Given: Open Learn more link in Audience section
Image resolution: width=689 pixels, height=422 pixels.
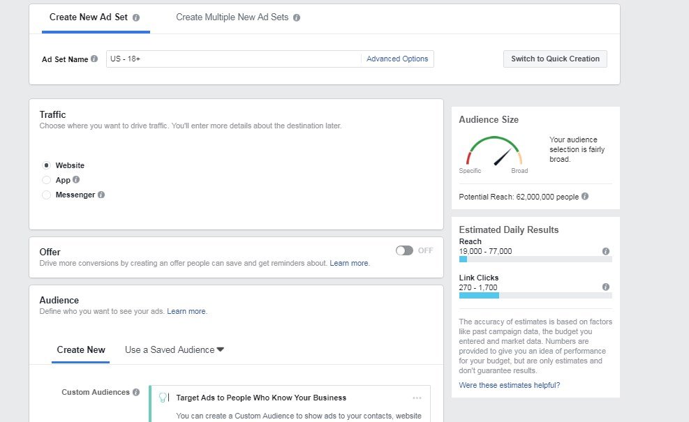Looking at the screenshot, I should point(186,311).
